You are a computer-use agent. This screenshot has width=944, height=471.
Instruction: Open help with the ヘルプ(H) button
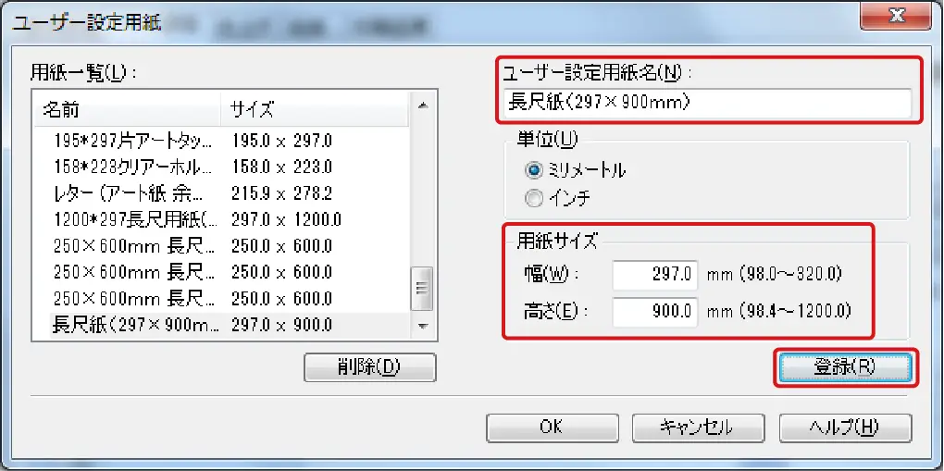pos(844,427)
